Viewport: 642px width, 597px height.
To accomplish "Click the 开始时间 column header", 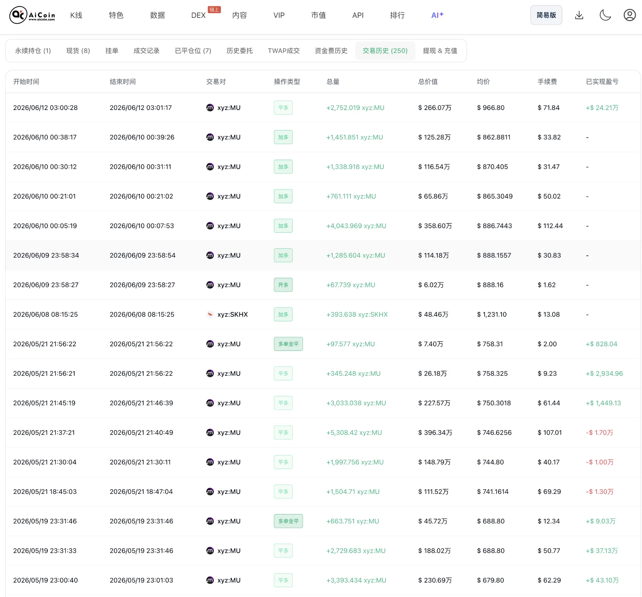I will pyautogui.click(x=26, y=82).
